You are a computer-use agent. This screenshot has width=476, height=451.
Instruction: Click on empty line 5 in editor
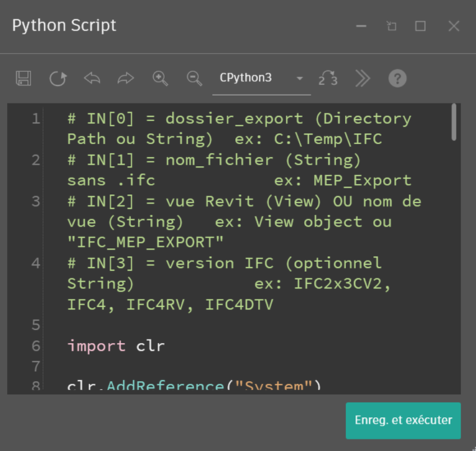(x=216, y=325)
